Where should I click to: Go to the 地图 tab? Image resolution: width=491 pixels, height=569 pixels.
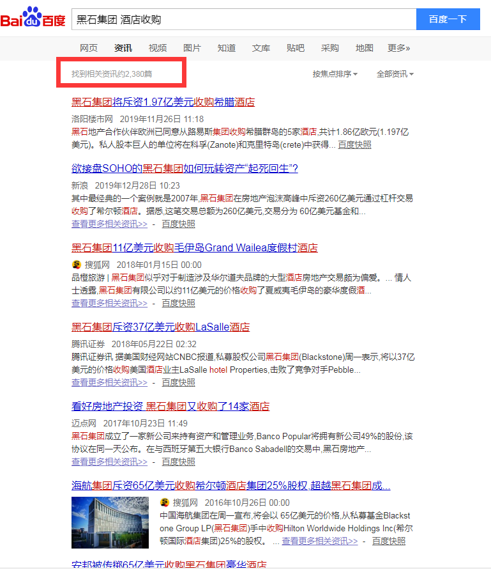pyautogui.click(x=365, y=48)
